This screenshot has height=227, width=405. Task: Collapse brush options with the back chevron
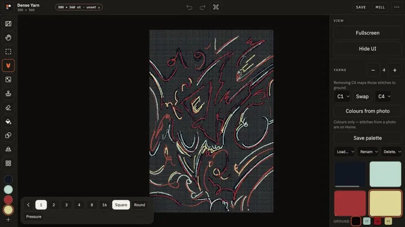tap(29, 205)
